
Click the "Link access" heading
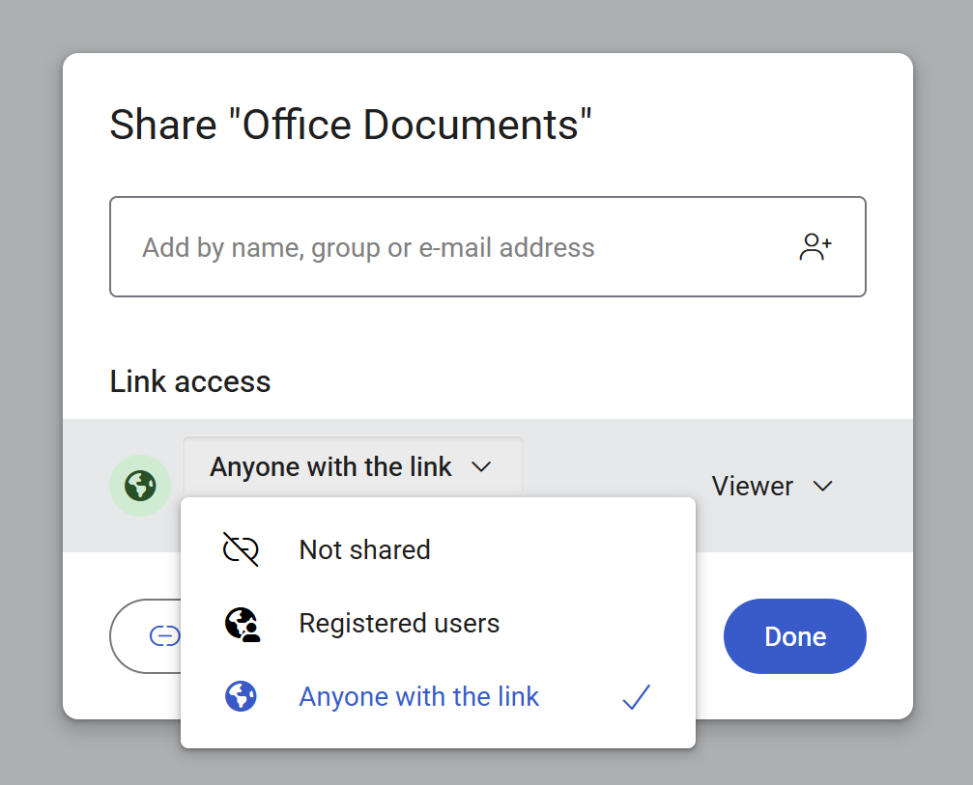[190, 381]
